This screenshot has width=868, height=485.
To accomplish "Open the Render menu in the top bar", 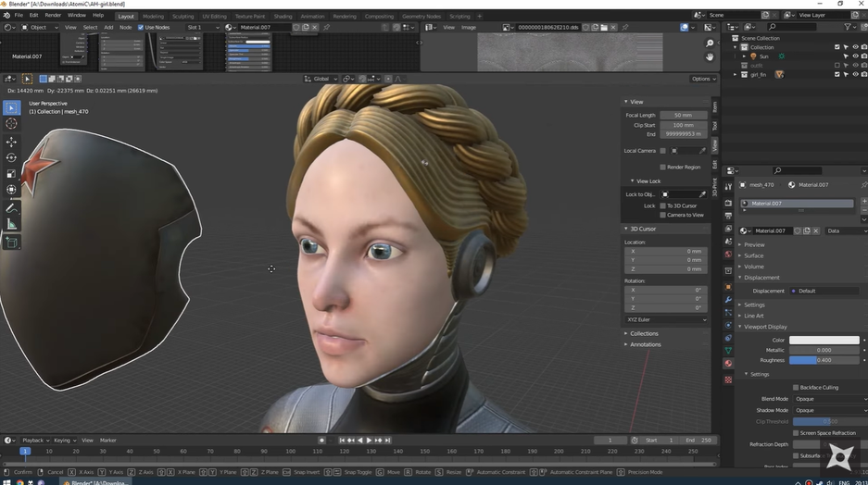I will 53,16.
